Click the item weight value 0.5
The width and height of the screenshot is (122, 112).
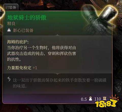point(84,99)
